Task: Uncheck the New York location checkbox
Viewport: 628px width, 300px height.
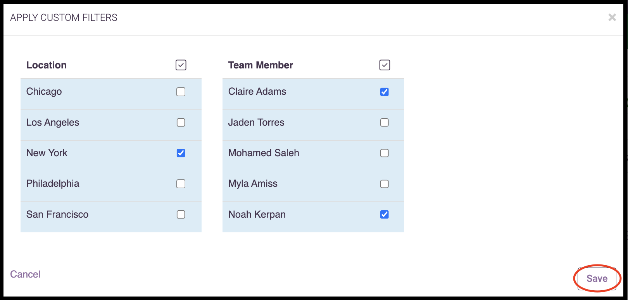Action: [181, 153]
